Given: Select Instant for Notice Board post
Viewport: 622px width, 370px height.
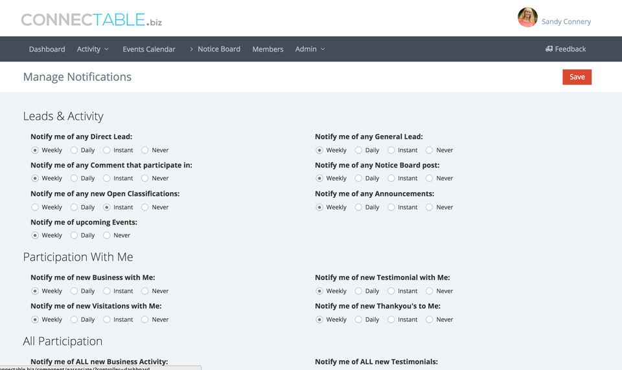Looking at the screenshot, I should [x=391, y=179].
